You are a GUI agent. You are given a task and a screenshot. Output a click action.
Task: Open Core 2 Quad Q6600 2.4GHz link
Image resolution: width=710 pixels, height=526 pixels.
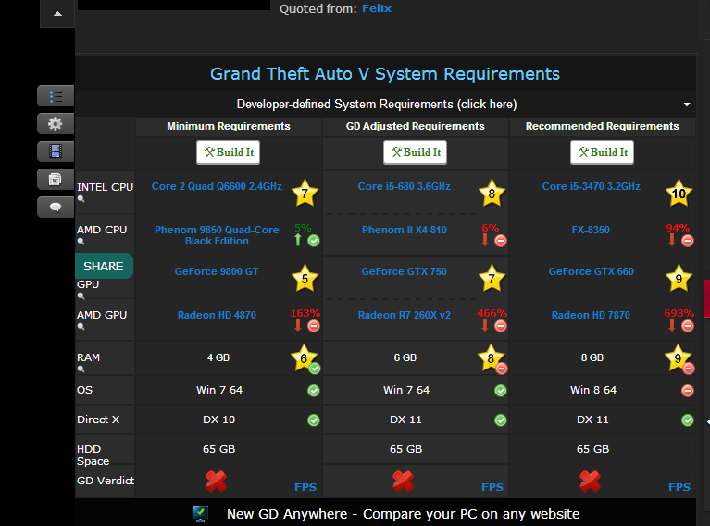217,186
